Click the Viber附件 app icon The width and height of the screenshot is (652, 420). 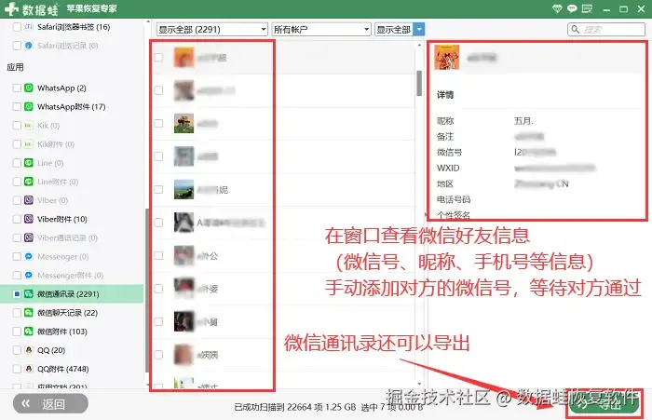[x=29, y=219]
